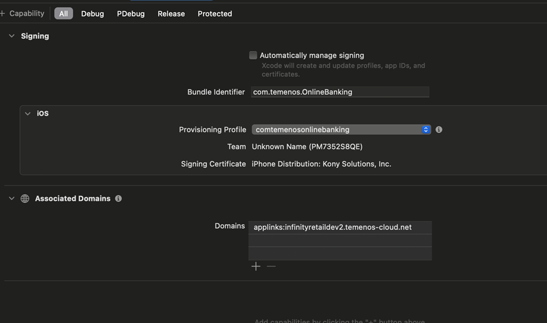Viewport: 547px width, 323px height.
Task: Switch to the PDebug configuration tab
Action: click(130, 13)
